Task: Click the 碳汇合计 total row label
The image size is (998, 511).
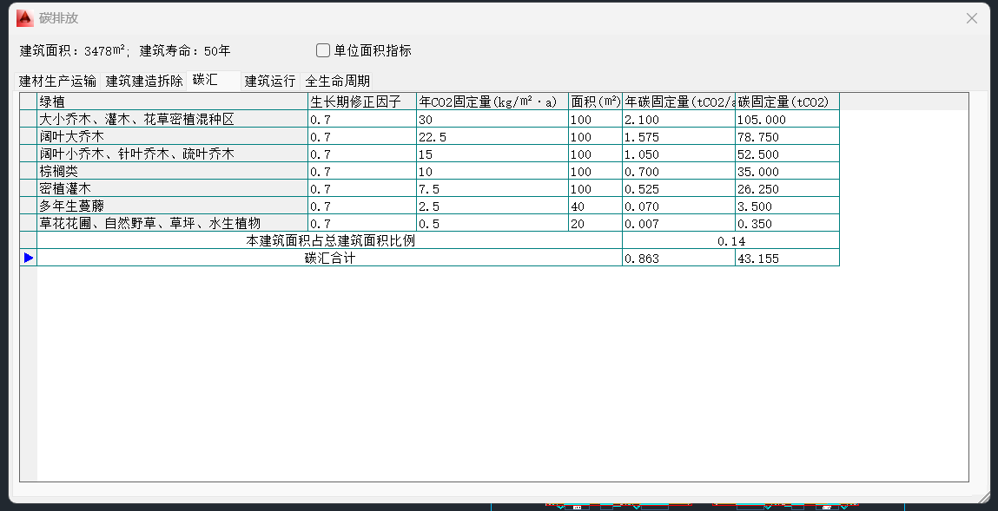Action: pyautogui.click(x=329, y=259)
